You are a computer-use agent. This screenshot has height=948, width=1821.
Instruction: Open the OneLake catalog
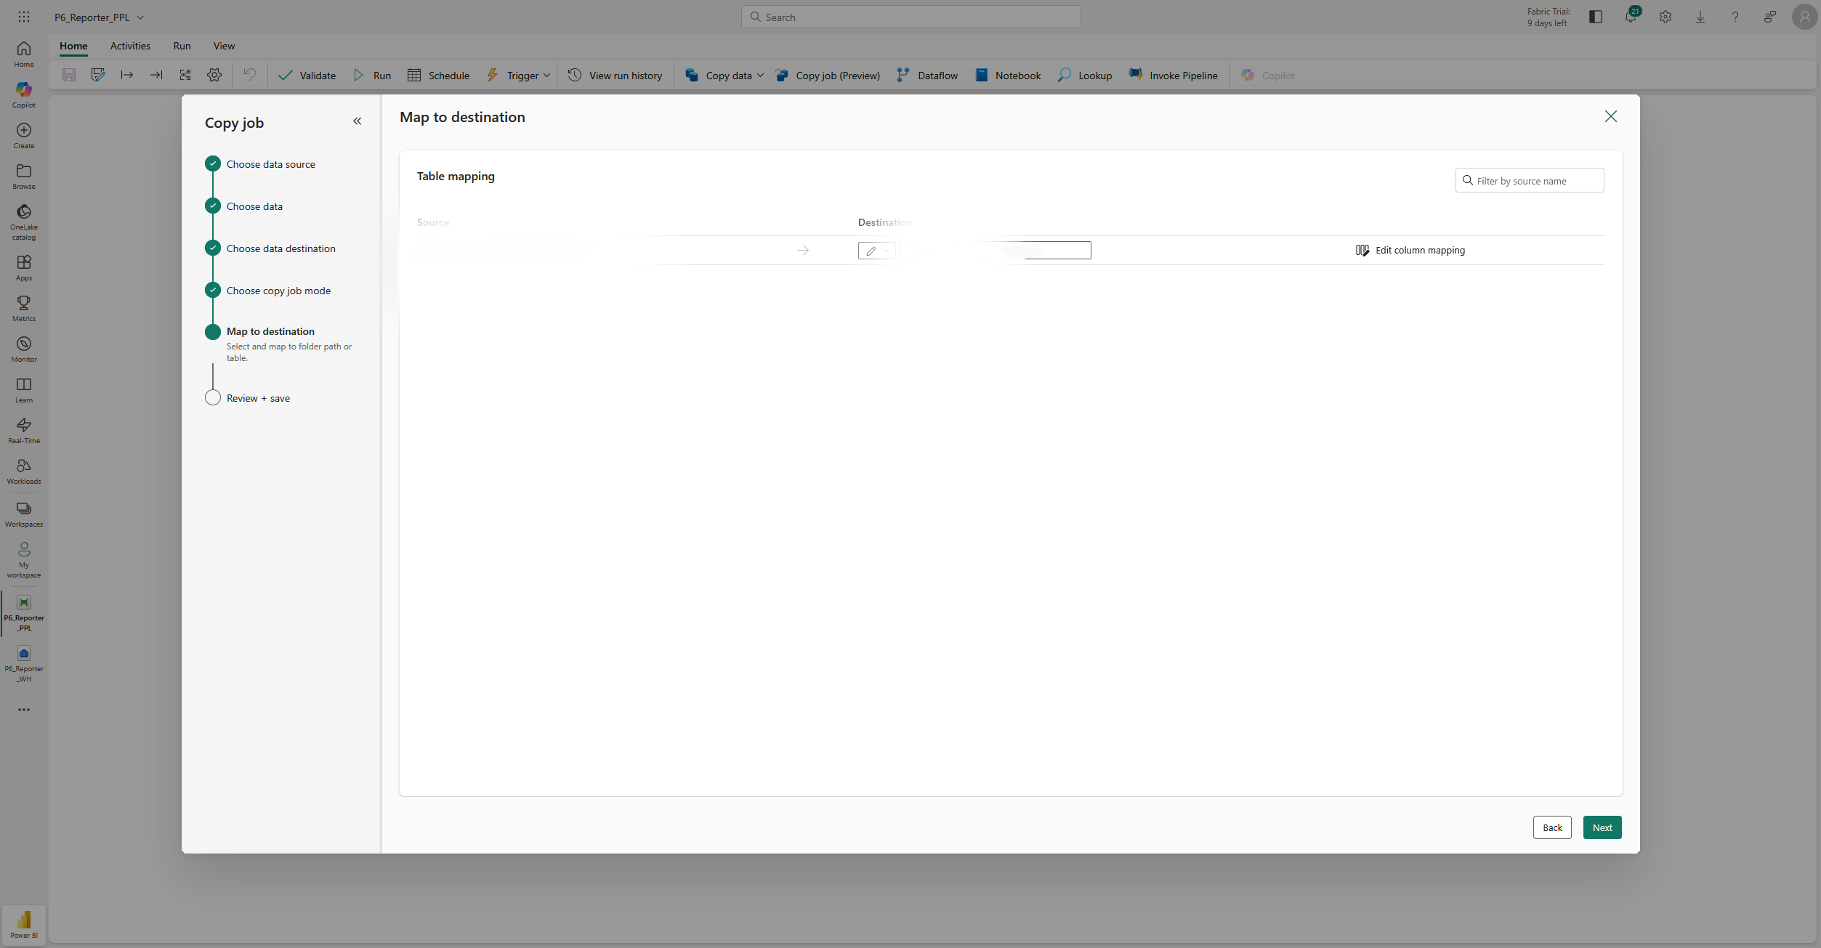pyautogui.click(x=23, y=220)
